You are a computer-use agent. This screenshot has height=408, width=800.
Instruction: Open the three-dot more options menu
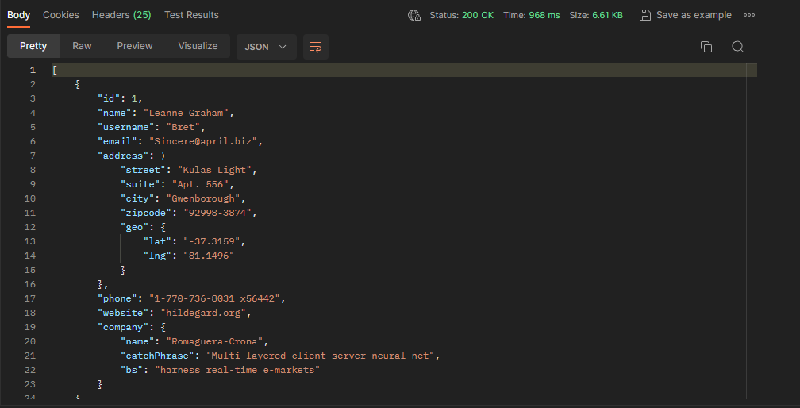(750, 15)
